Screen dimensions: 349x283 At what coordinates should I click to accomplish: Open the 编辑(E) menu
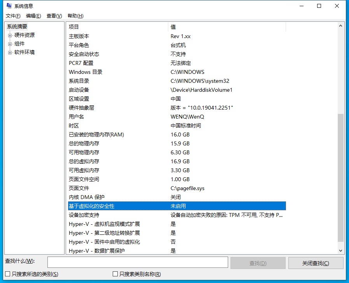tap(33, 16)
